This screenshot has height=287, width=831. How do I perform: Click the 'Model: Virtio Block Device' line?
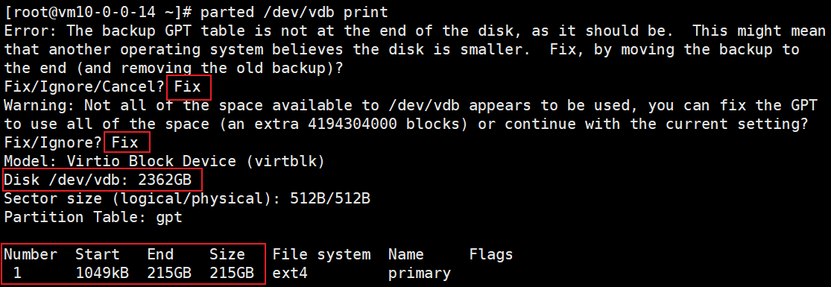point(164,161)
